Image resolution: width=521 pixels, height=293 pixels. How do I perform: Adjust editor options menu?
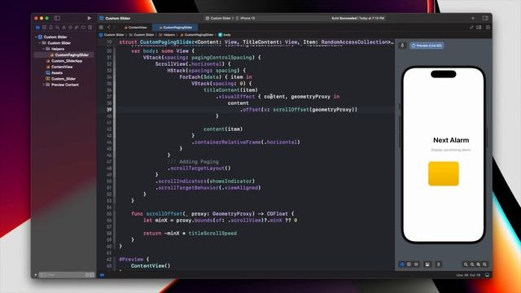tap(479, 27)
